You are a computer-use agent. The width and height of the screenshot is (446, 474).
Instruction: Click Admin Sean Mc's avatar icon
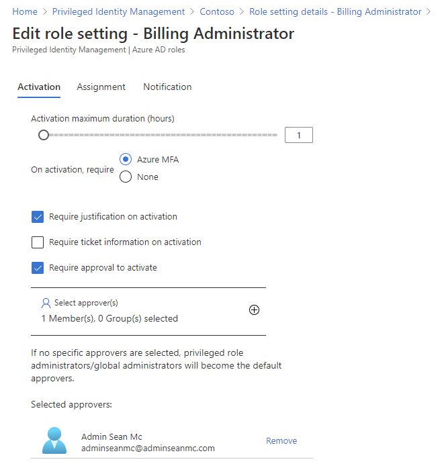click(x=54, y=440)
